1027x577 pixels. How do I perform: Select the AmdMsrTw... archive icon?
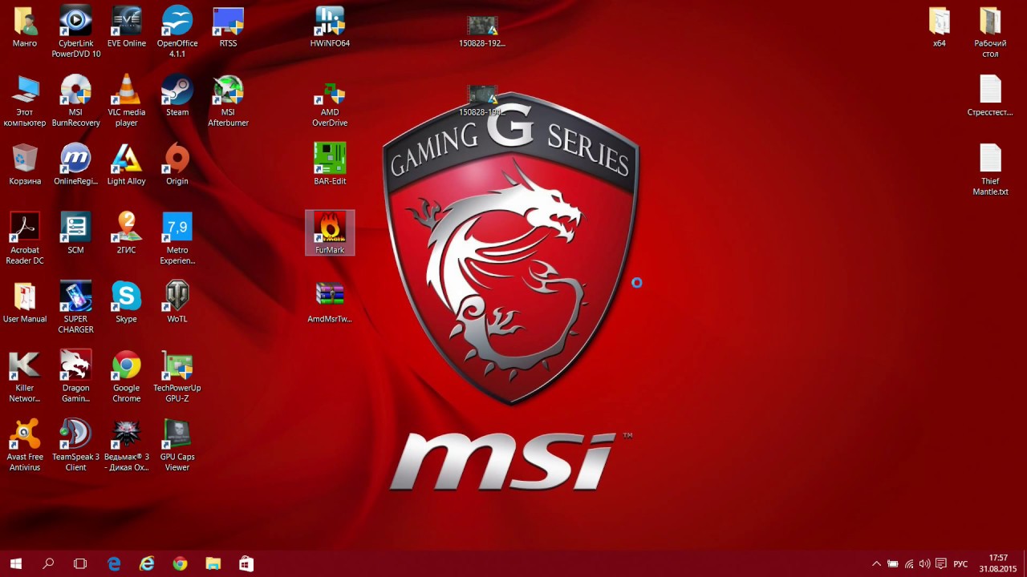(330, 303)
